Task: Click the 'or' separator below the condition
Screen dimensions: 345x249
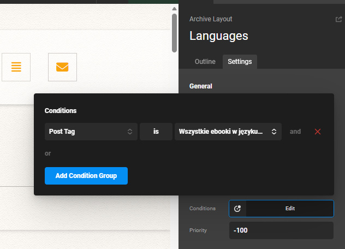Action: pyautogui.click(x=48, y=153)
